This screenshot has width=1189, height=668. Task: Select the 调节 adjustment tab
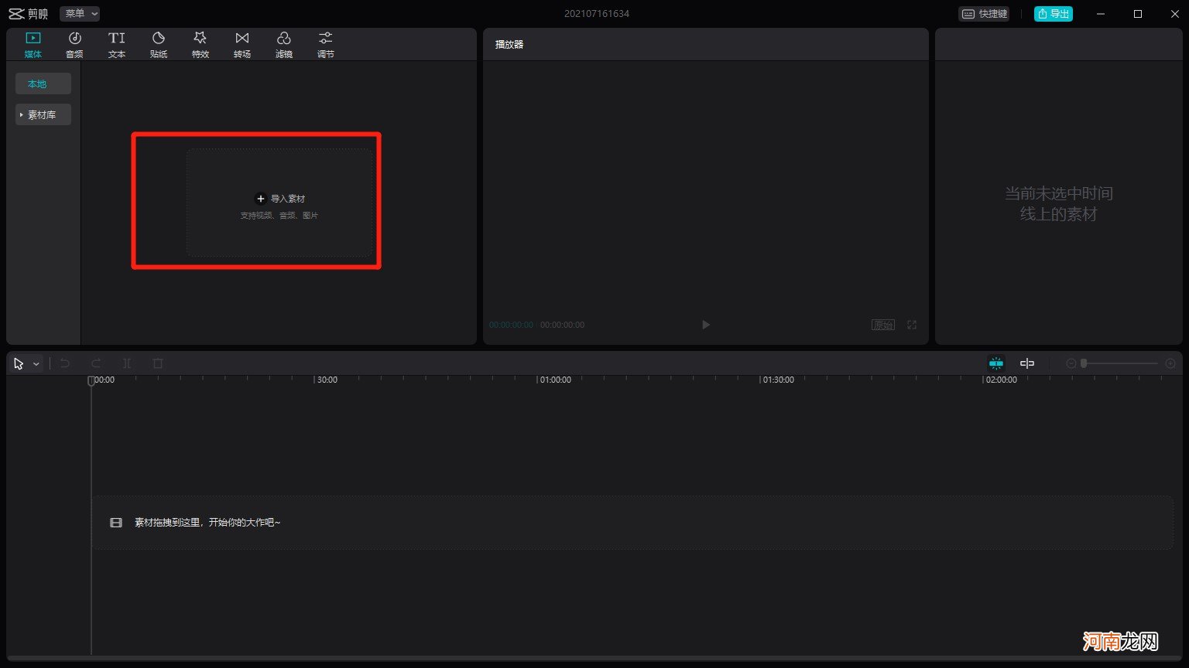(326, 45)
